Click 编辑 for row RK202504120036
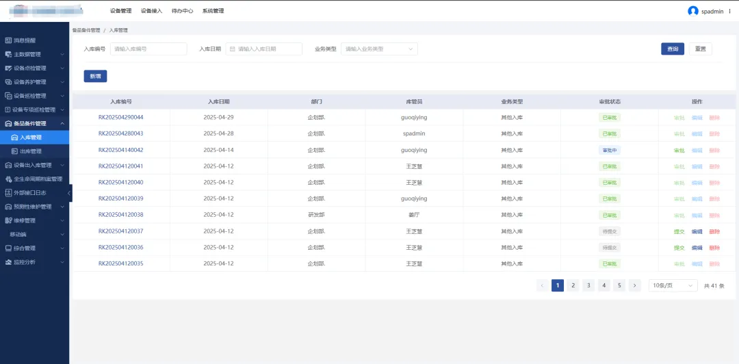The width and height of the screenshot is (739, 364). tap(697, 248)
